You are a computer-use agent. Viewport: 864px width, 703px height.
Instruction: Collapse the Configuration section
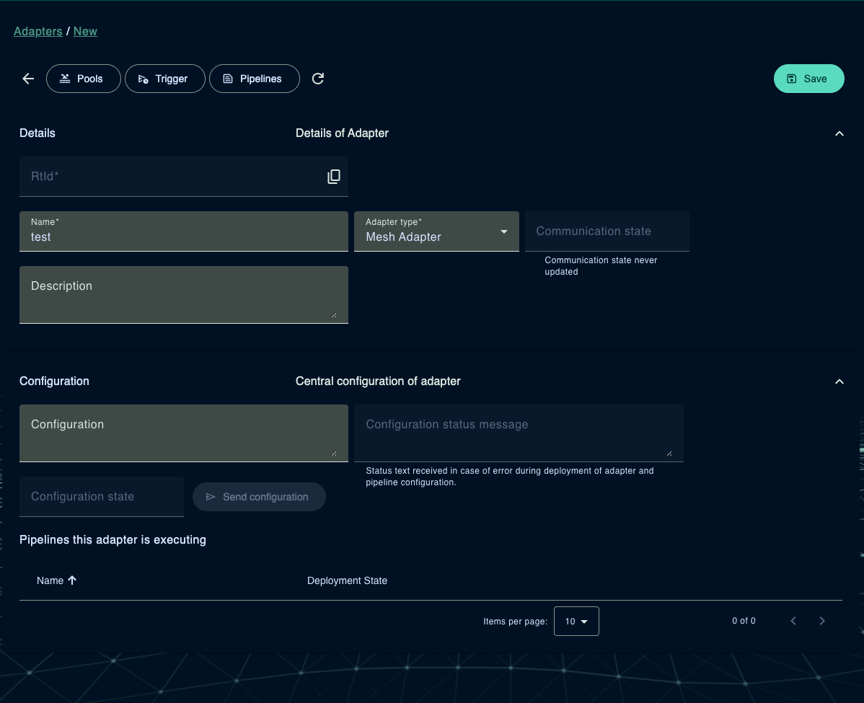tap(839, 381)
